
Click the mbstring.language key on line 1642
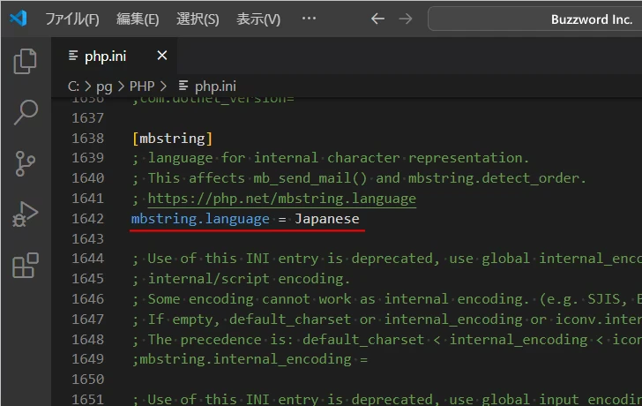(x=200, y=219)
